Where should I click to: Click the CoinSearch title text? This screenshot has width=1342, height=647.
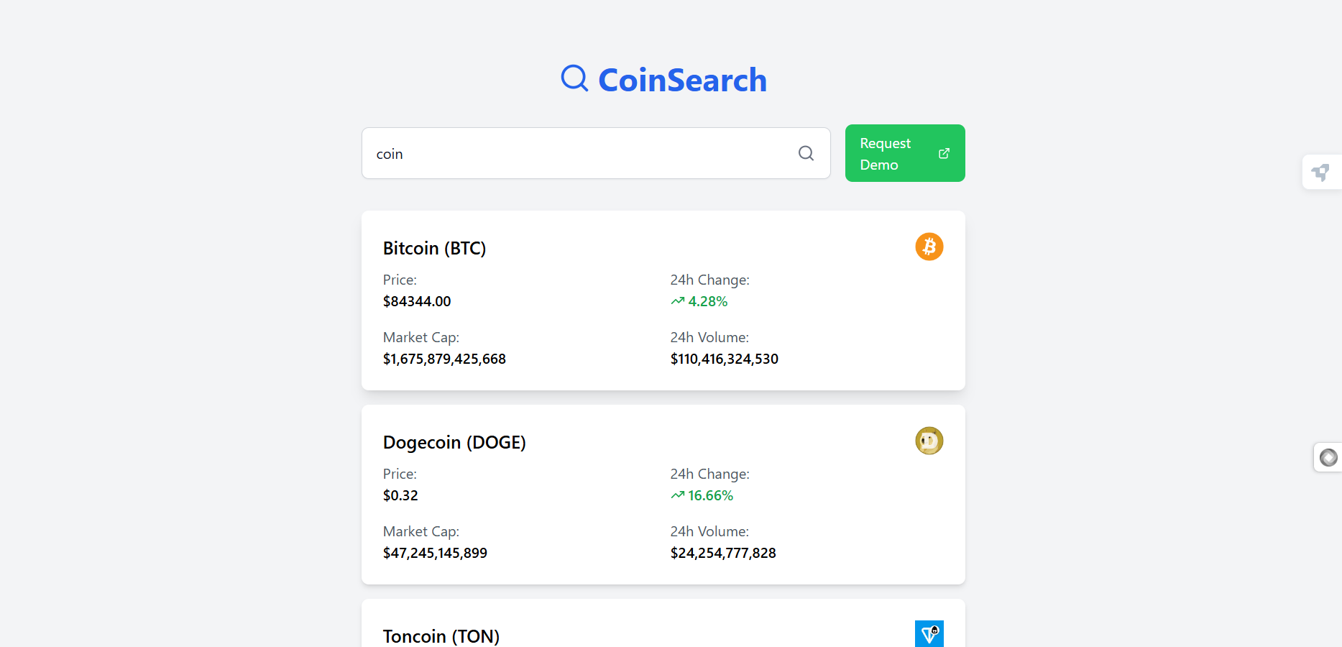tap(682, 80)
